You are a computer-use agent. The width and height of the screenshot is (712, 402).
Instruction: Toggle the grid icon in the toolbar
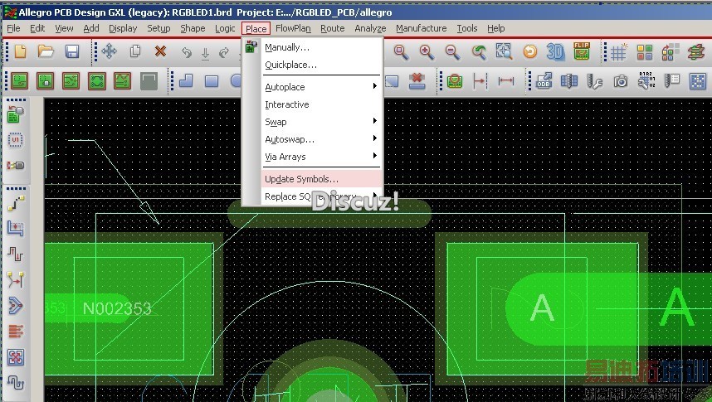[618, 52]
